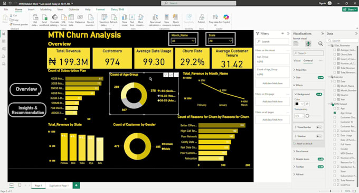359x193 pixels.
Task: Switch to the Insert ribbon tab
Action: click(x=31, y=10)
